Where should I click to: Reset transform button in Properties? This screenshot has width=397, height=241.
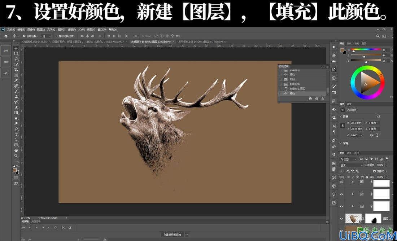tap(379, 116)
